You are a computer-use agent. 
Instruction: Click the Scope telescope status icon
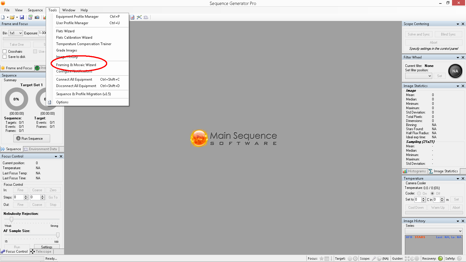(374, 259)
